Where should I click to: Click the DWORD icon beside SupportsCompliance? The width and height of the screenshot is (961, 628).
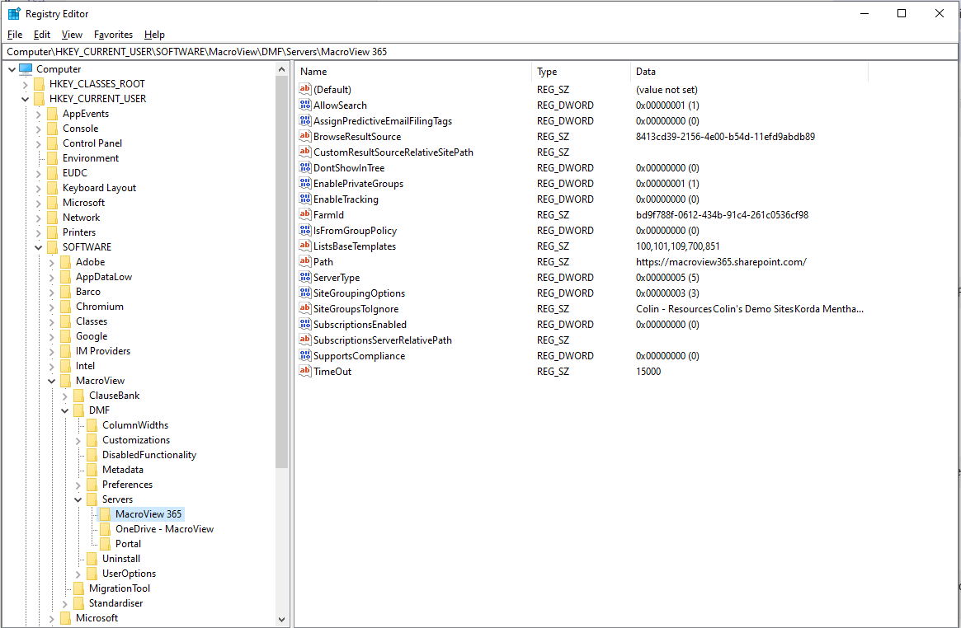305,356
